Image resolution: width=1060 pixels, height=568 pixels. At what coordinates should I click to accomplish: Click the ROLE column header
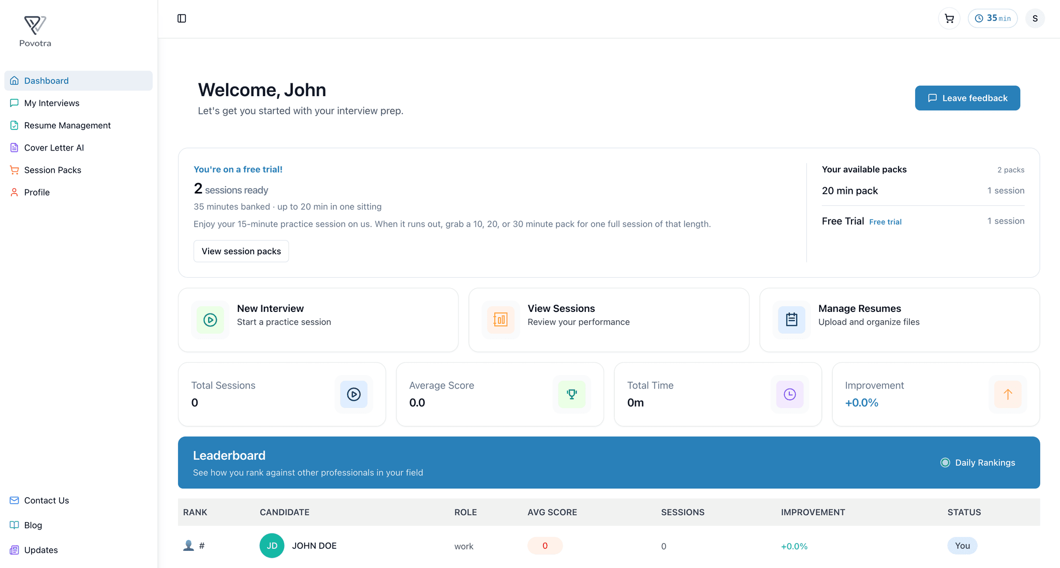point(466,512)
